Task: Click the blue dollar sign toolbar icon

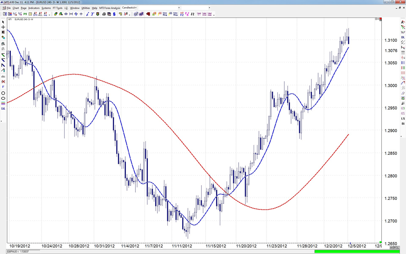Action: tap(114, 14)
